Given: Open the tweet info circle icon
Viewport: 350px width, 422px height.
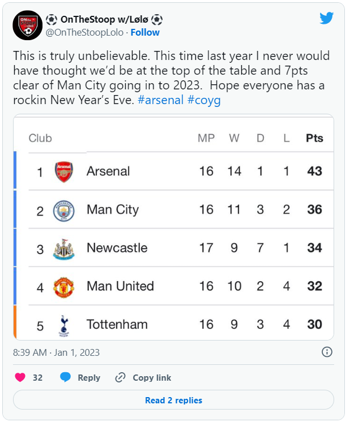Looking at the screenshot, I should (x=327, y=352).
